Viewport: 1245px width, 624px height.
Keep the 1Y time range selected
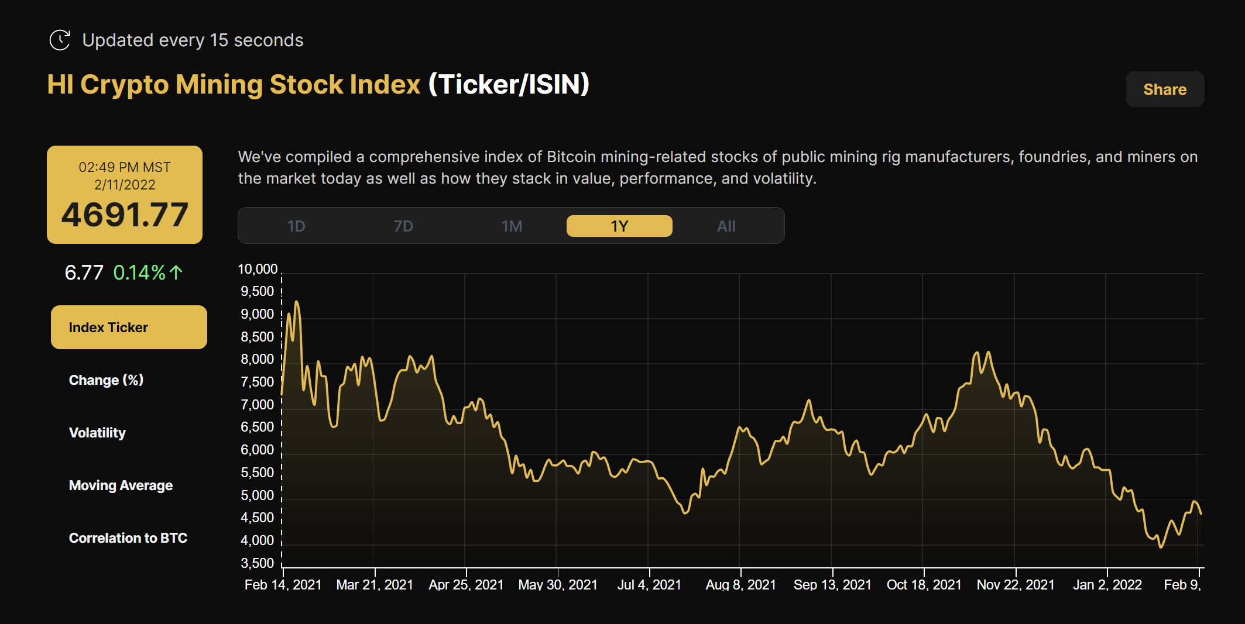point(619,225)
